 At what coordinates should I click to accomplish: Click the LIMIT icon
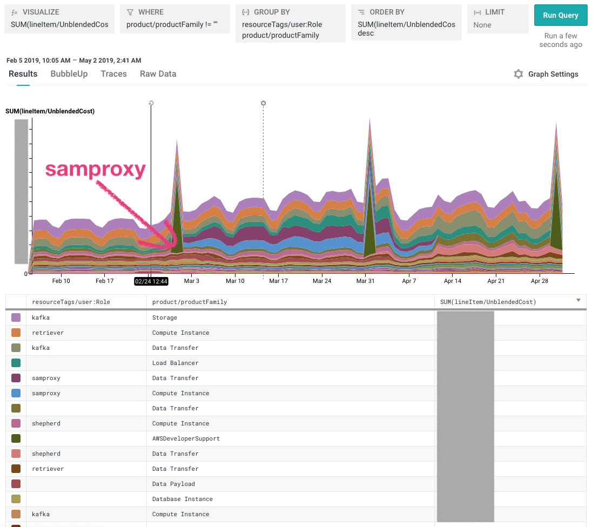tap(477, 12)
